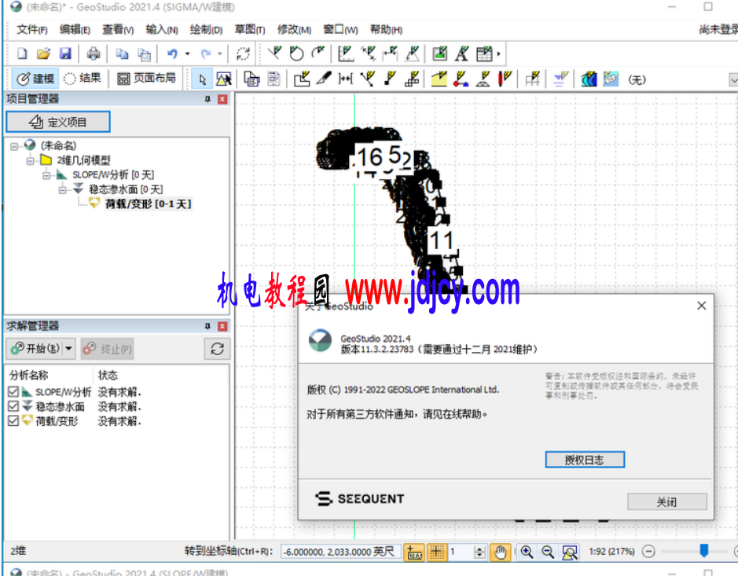
Task: Click the zoom out magnifier in the status bar
Action: coord(548,552)
